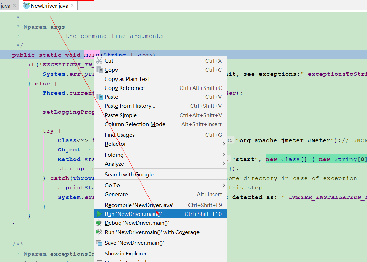
Task: Select Debug 'NewDriver.main()' entry
Action: click(x=161, y=223)
